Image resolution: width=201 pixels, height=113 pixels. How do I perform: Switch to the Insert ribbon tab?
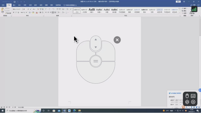[x=14, y=5]
